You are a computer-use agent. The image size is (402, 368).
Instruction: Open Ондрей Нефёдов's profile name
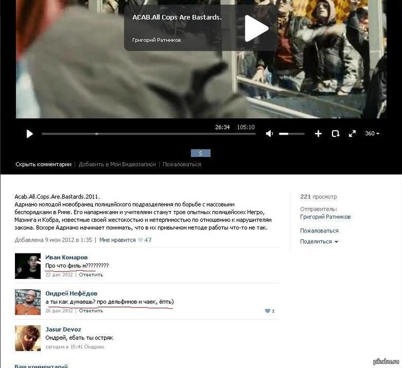click(x=71, y=293)
